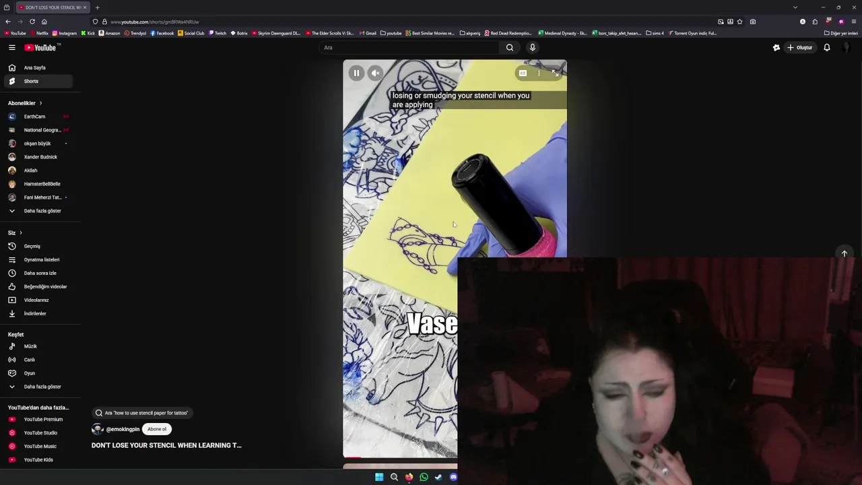
Task: Open Discord from the taskbar
Action: (x=453, y=477)
